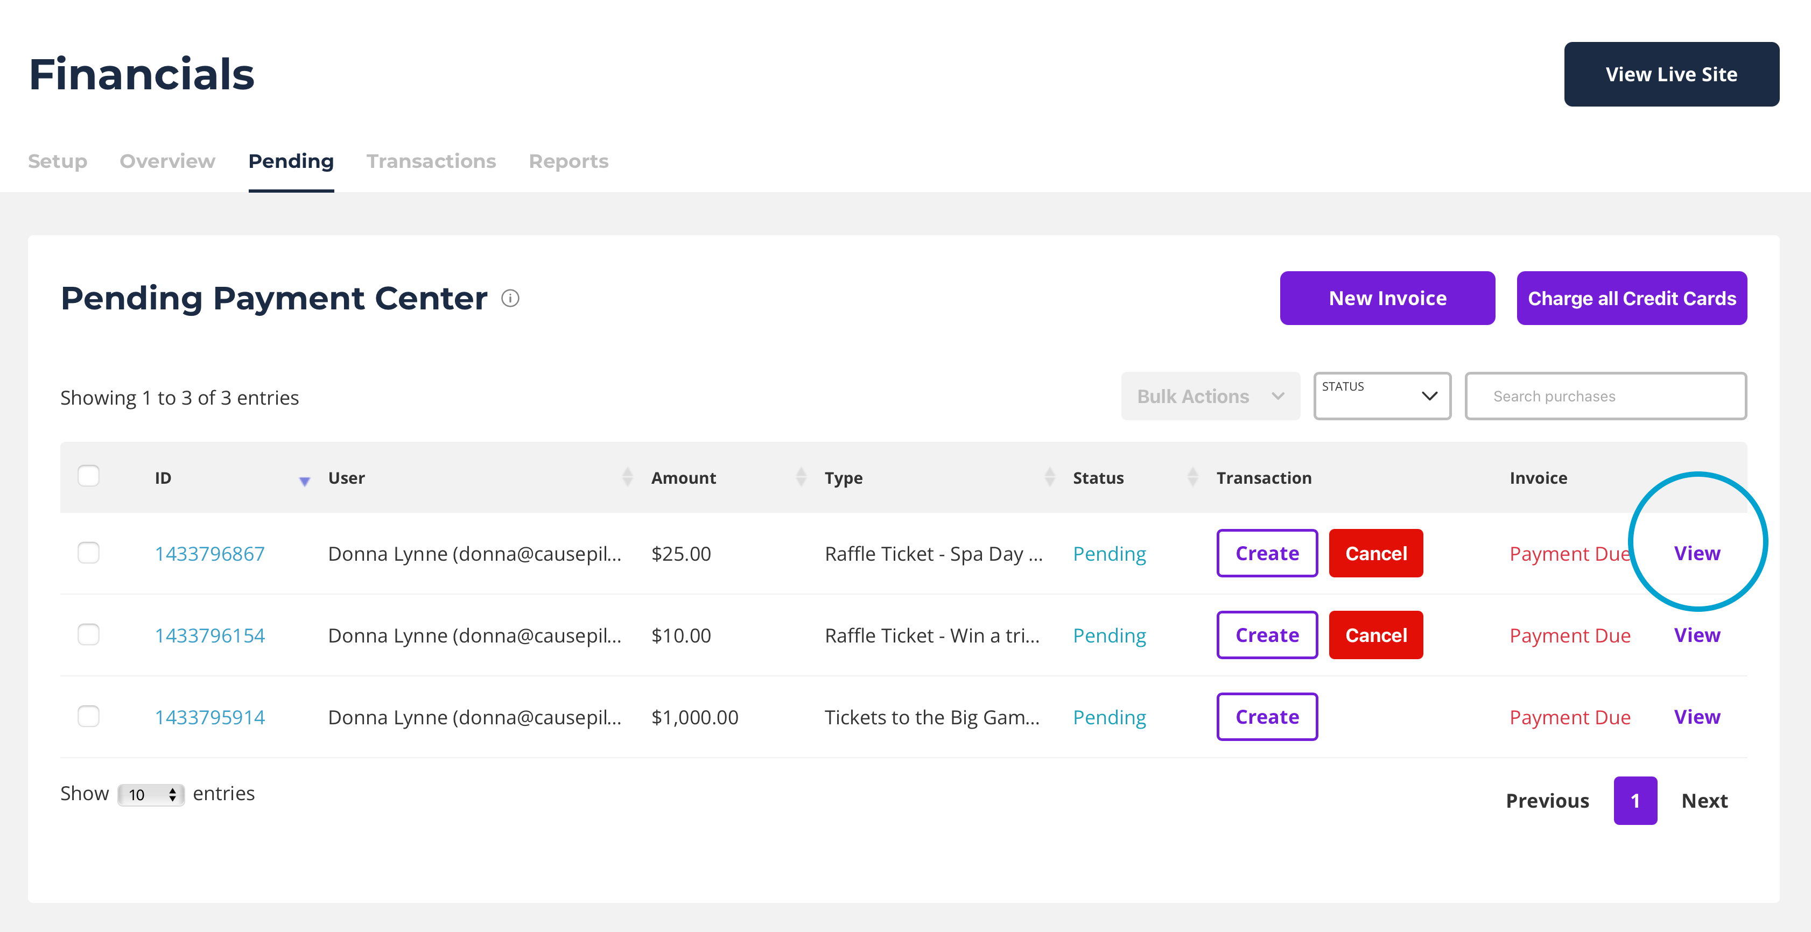Click sort arrows in Amount column header

(x=800, y=477)
